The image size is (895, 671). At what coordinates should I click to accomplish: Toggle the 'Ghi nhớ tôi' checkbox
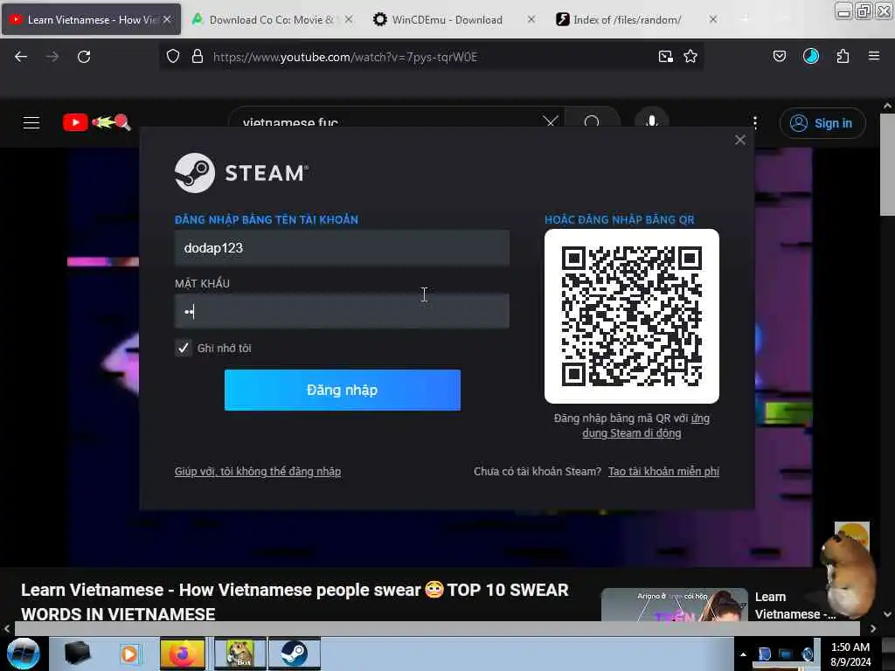point(184,348)
